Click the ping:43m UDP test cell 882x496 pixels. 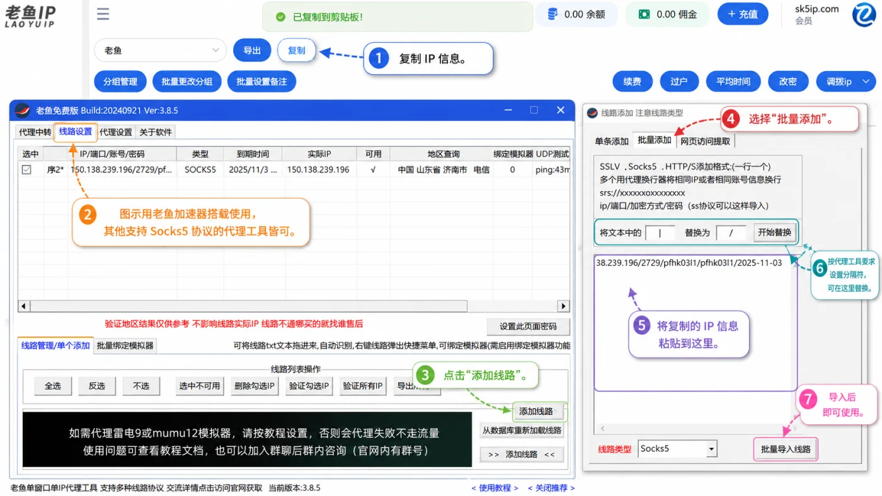pos(553,170)
